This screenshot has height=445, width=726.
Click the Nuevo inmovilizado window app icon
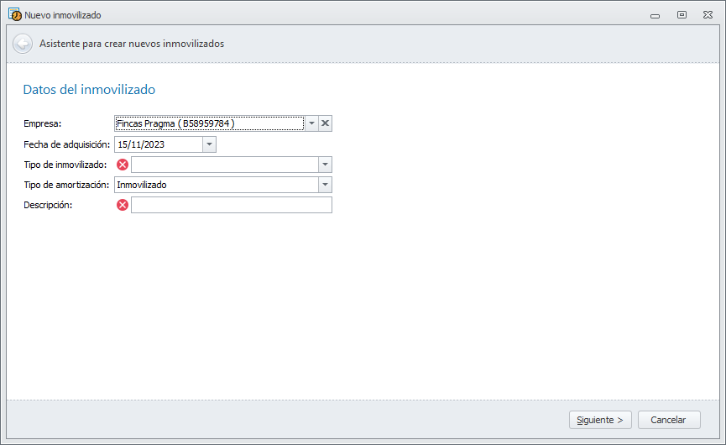click(14, 14)
